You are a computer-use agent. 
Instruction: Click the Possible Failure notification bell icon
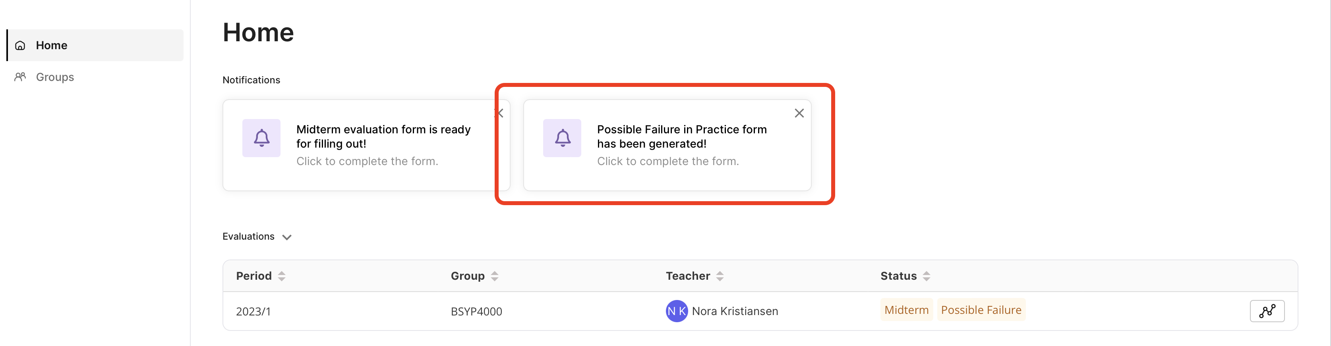(x=562, y=138)
